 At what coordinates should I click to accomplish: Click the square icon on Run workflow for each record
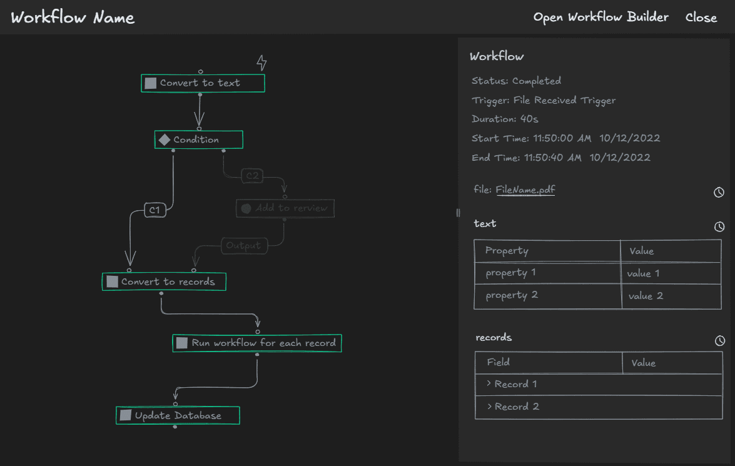182,343
